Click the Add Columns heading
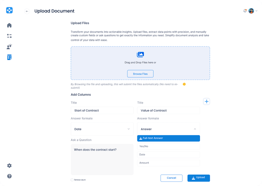Image resolution: width=262 pixels, height=186 pixels. pyautogui.click(x=81, y=95)
